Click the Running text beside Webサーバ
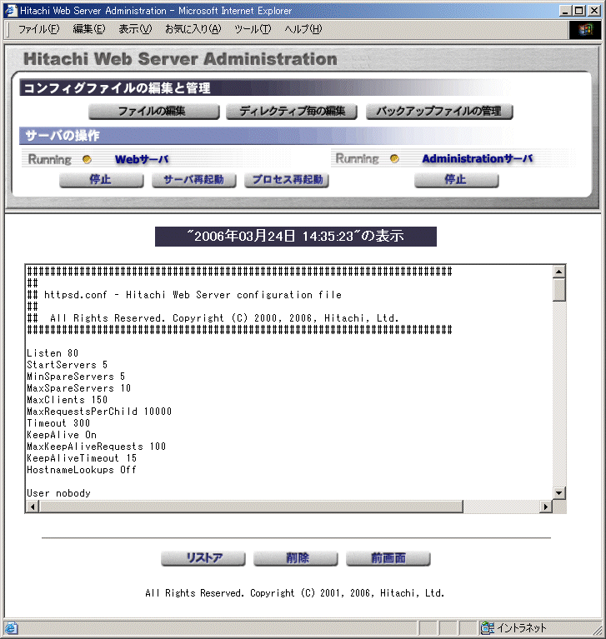The width and height of the screenshot is (606, 639). 50,159
